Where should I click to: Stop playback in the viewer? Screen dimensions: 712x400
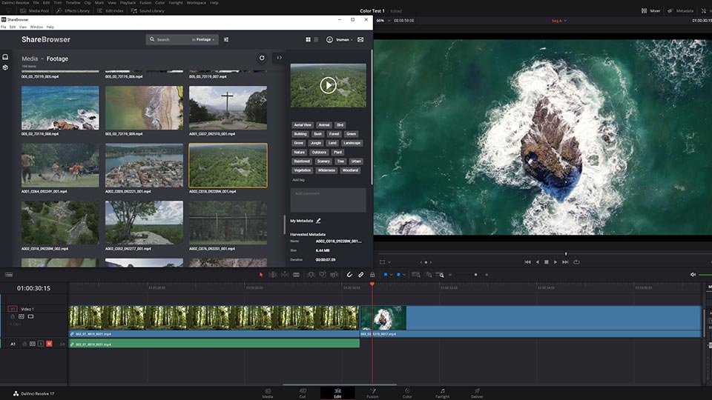[547, 261]
